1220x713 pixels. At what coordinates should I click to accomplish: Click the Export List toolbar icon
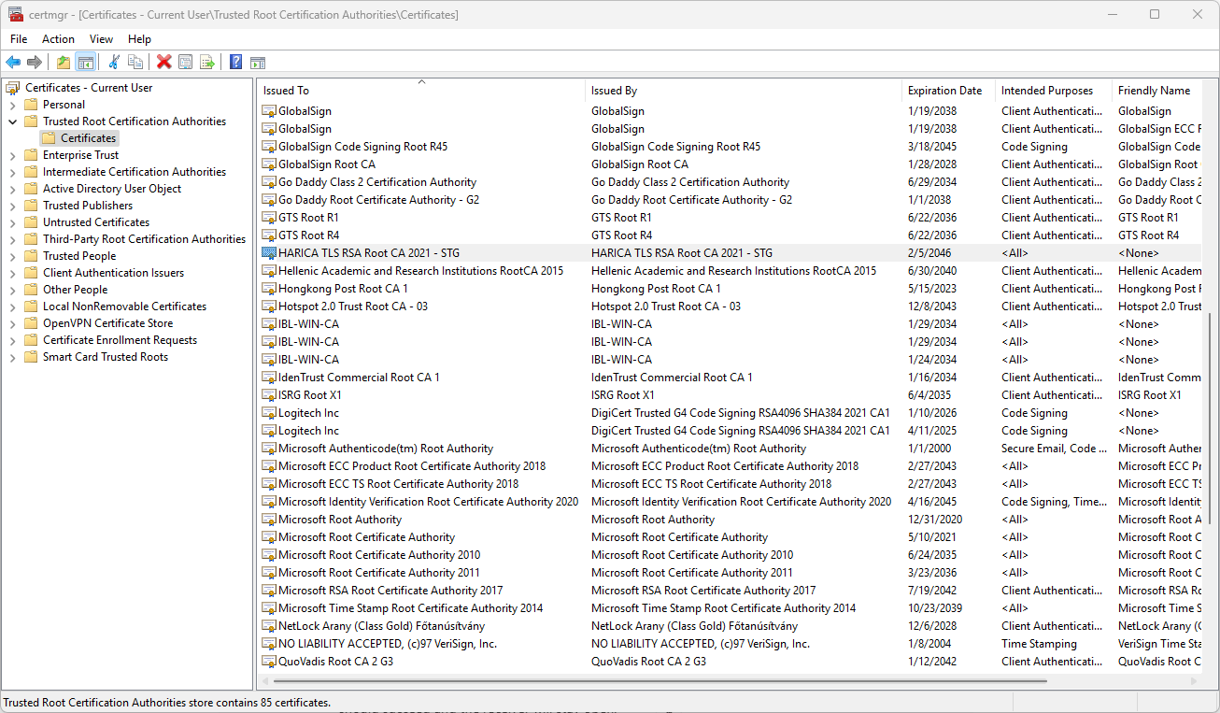[x=207, y=62]
